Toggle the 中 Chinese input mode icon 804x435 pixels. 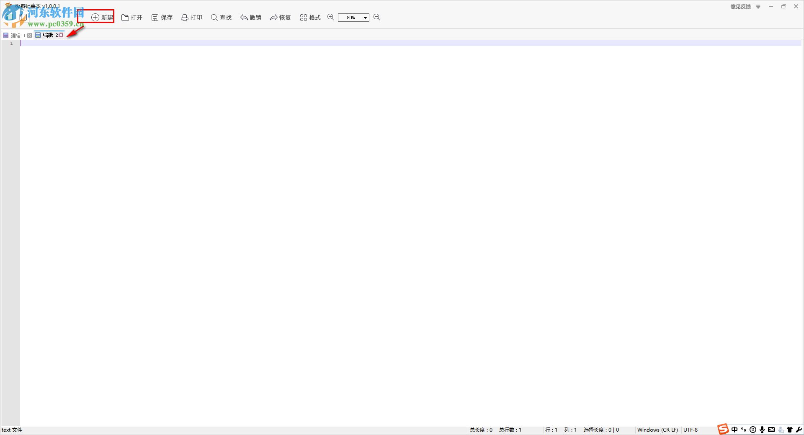pyautogui.click(x=734, y=430)
